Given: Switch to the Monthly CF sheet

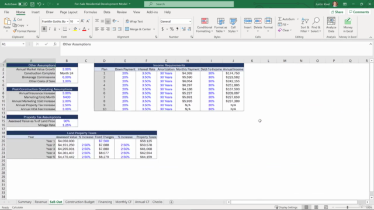Looking at the screenshot, I should click(x=123, y=202).
